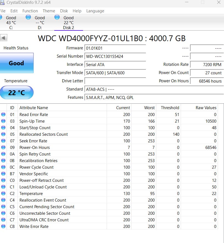This screenshot has height=243, width=224.
Task: Click status orb for Start/Stop Count row
Action: (3, 128)
